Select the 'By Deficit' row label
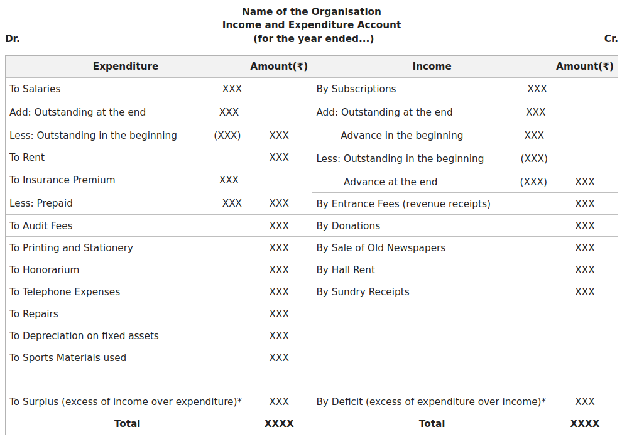 click(x=431, y=402)
